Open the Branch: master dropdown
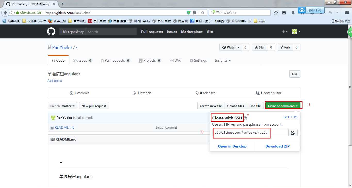 pyautogui.click(x=62, y=106)
